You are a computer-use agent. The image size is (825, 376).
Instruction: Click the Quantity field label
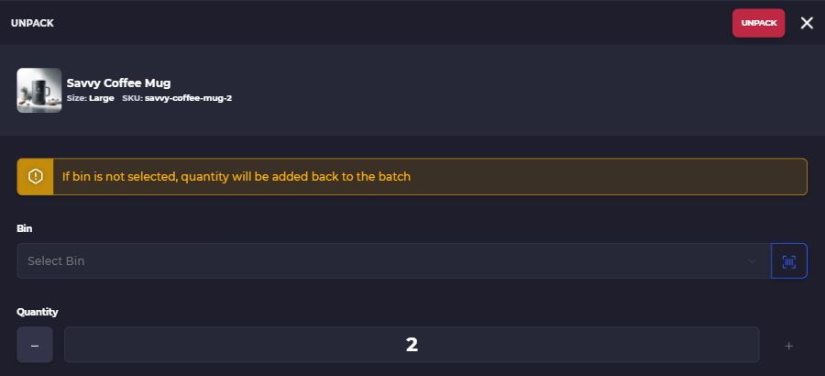point(38,312)
